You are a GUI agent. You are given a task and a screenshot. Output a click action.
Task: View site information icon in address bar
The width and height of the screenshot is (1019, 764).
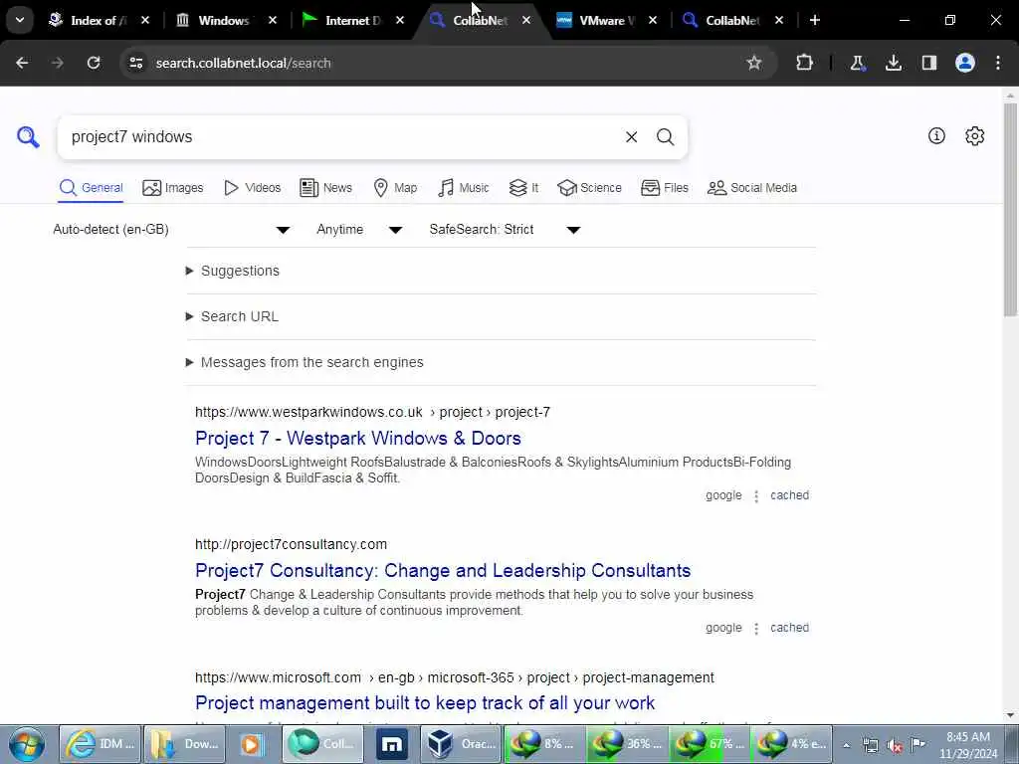[135, 63]
